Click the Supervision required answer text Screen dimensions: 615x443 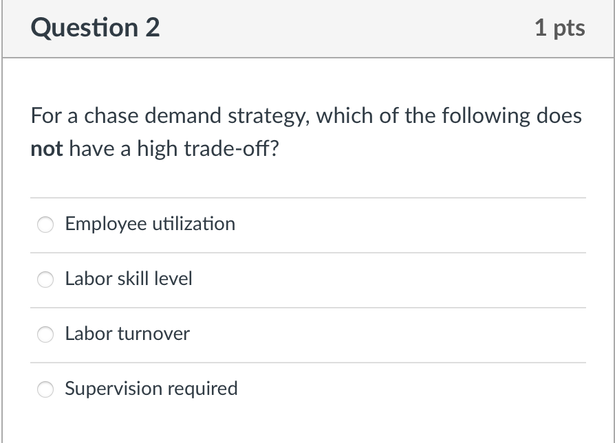[151, 389]
